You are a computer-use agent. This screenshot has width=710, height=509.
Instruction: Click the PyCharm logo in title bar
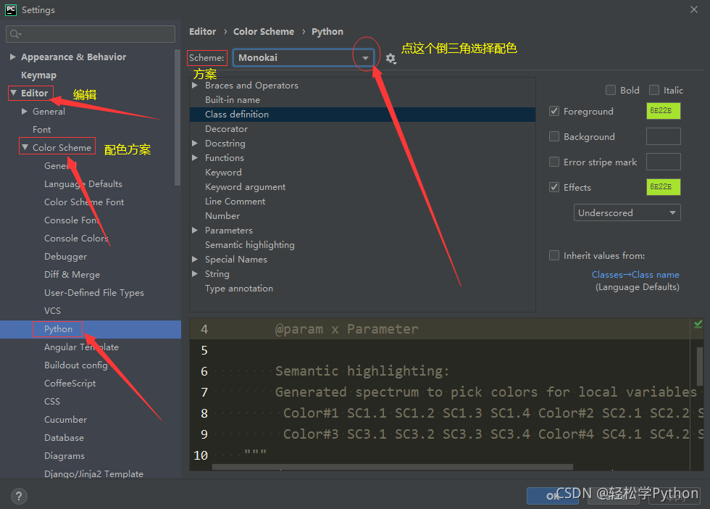click(x=10, y=9)
